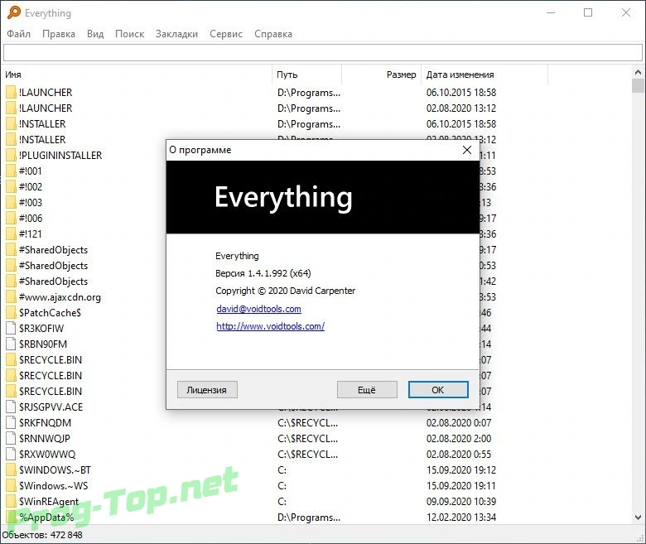Viewport: 646px width, 544px height.
Task: Sort by the Размер column header
Action: [381, 75]
